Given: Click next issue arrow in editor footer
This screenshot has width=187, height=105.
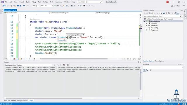Looking at the screenshot, I should pos(30,59).
